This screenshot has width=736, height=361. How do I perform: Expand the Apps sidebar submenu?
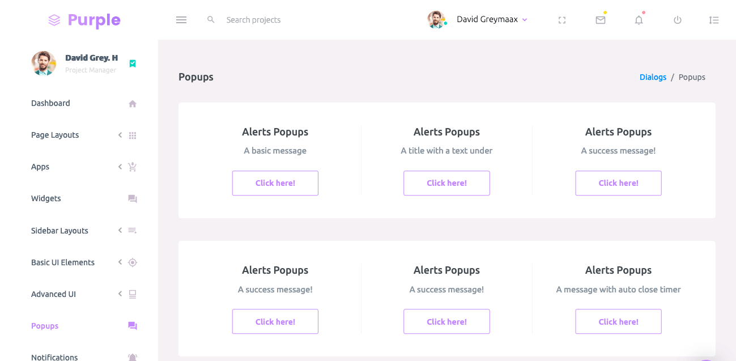click(x=40, y=167)
